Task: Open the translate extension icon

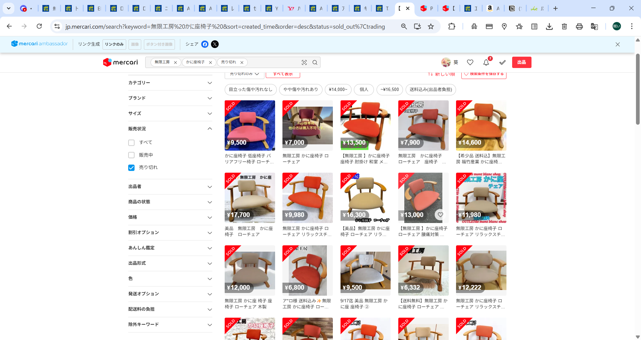Action: (594, 26)
